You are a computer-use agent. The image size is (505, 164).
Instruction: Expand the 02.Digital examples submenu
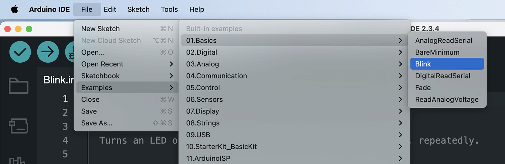click(294, 52)
